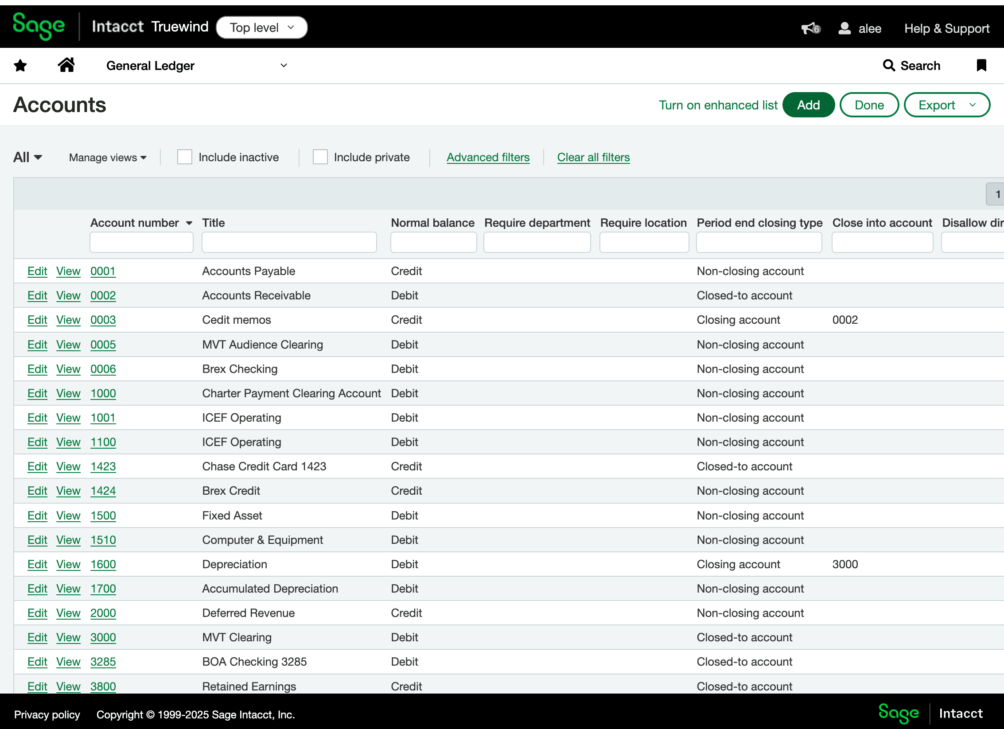The width and height of the screenshot is (1004, 729).
Task: Click Close into account filter field
Action: pos(882,242)
